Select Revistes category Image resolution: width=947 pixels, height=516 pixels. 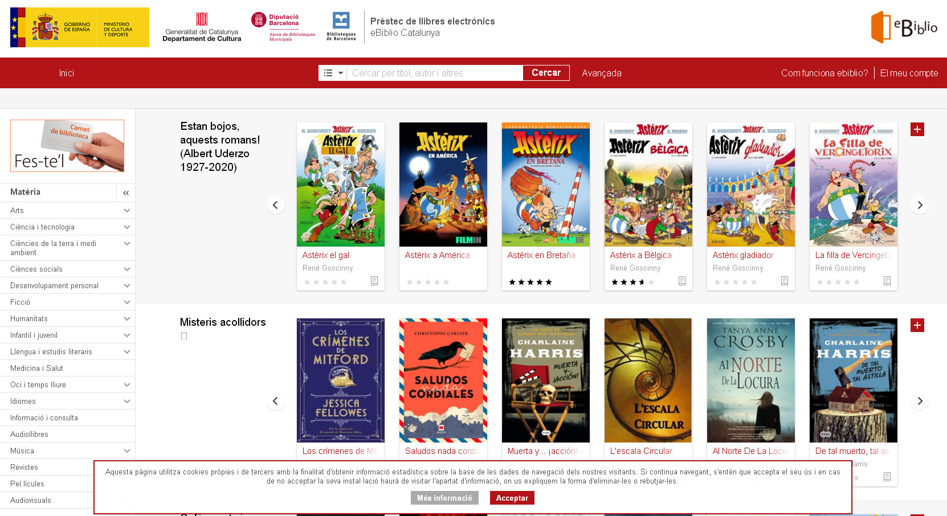24,468
